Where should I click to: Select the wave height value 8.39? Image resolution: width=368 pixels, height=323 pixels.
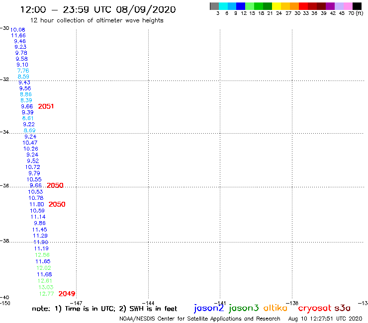[x=26, y=100]
